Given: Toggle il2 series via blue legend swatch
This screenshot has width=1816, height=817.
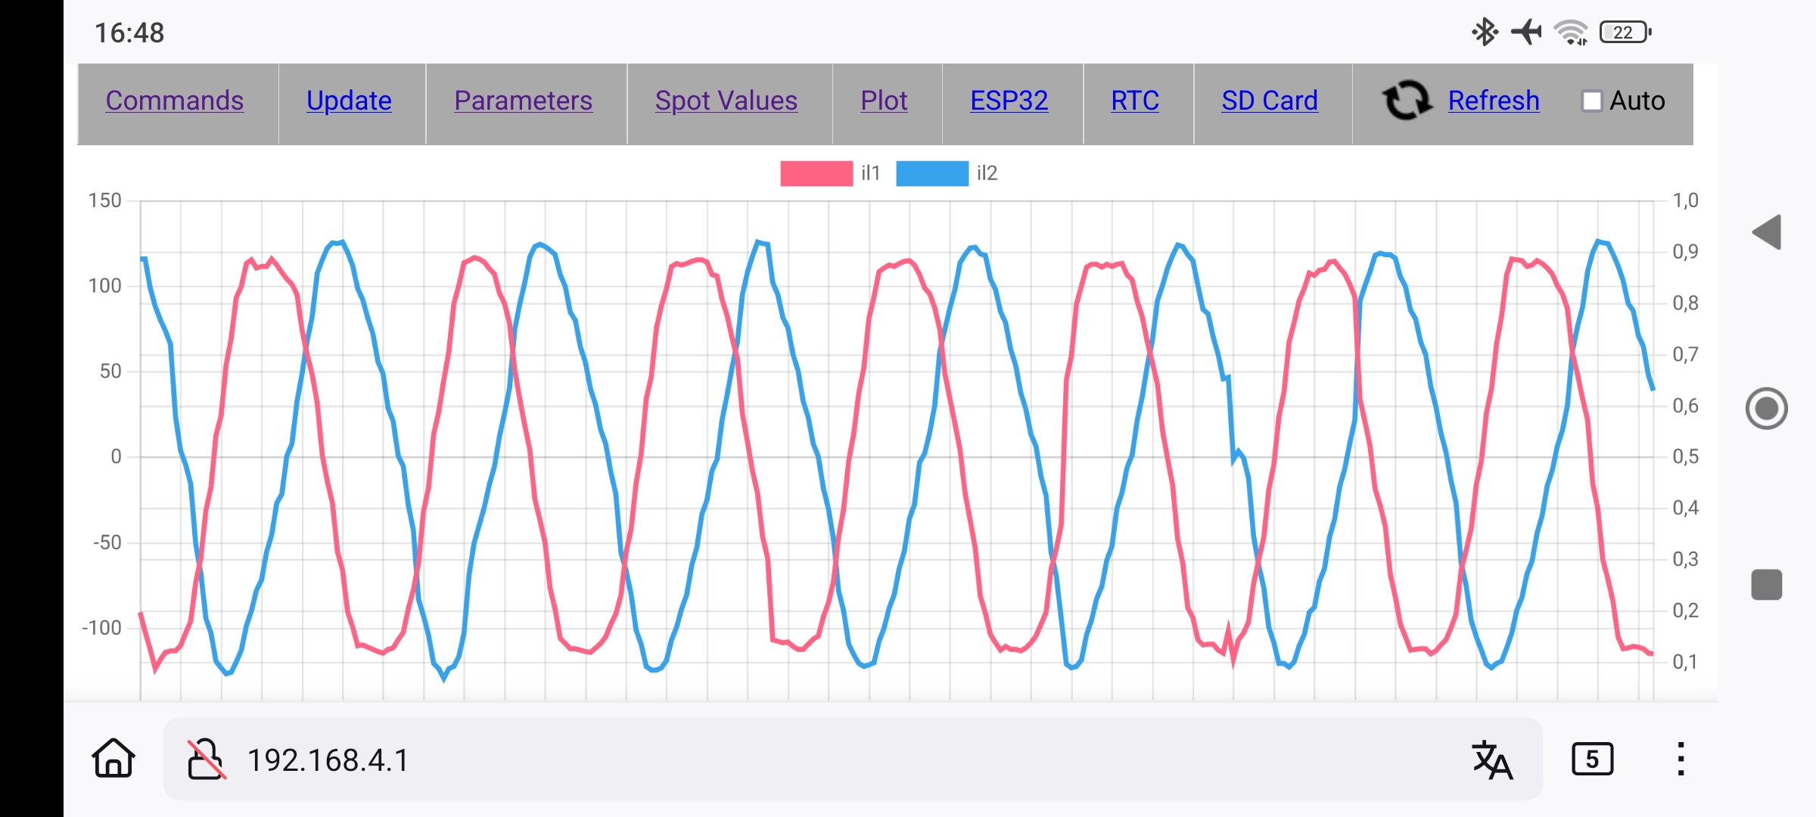Looking at the screenshot, I should point(931,173).
